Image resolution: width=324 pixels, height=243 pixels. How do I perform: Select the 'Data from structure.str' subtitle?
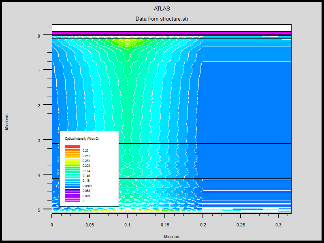tap(162, 19)
